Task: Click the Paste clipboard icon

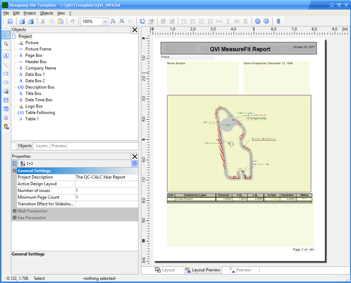Action: 61,22
